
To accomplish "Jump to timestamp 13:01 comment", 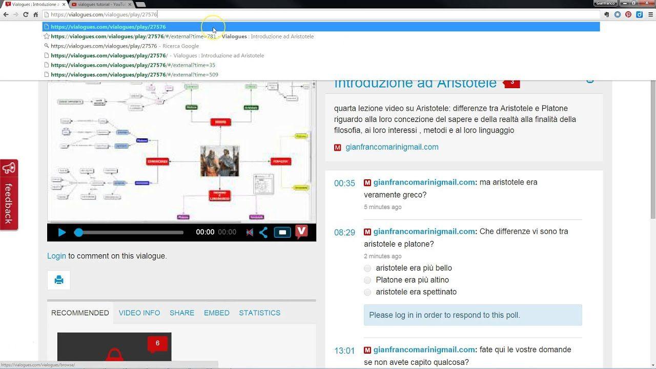I will pos(344,351).
